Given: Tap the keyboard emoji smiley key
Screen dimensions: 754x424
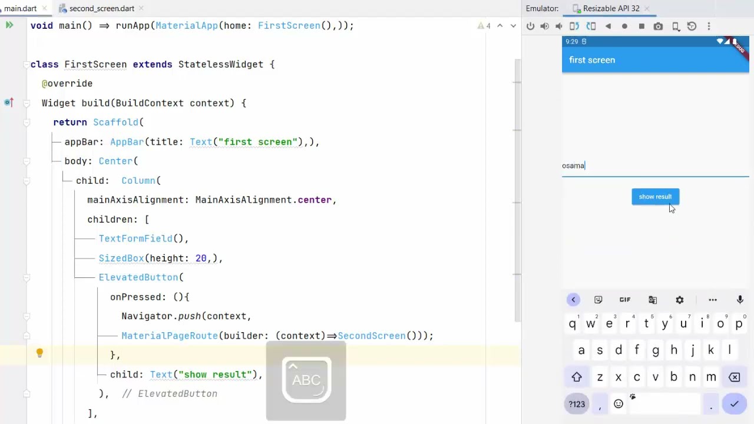Looking at the screenshot, I should (x=619, y=404).
